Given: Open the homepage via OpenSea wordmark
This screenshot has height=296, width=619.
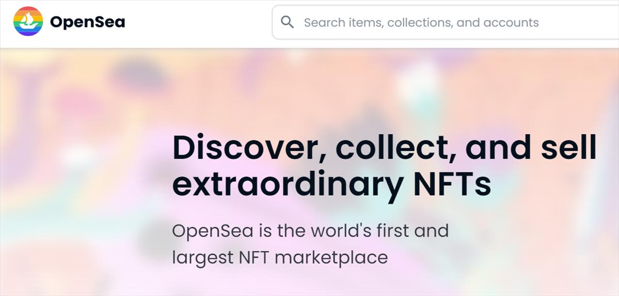Looking at the screenshot, I should 87,22.
